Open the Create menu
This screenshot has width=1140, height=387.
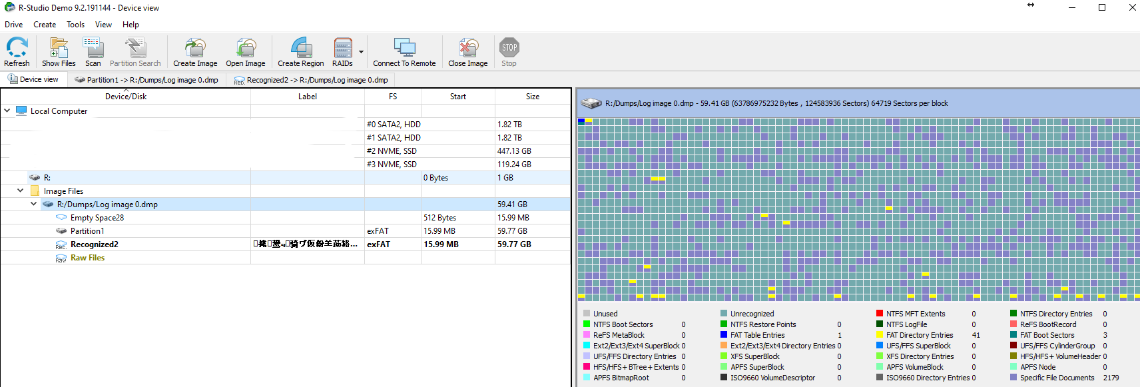pos(45,25)
